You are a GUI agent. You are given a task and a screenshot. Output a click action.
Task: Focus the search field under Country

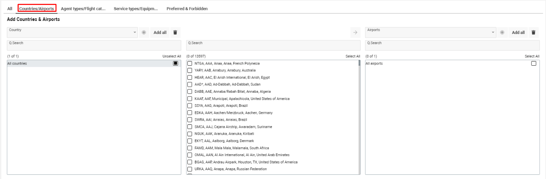click(x=93, y=45)
